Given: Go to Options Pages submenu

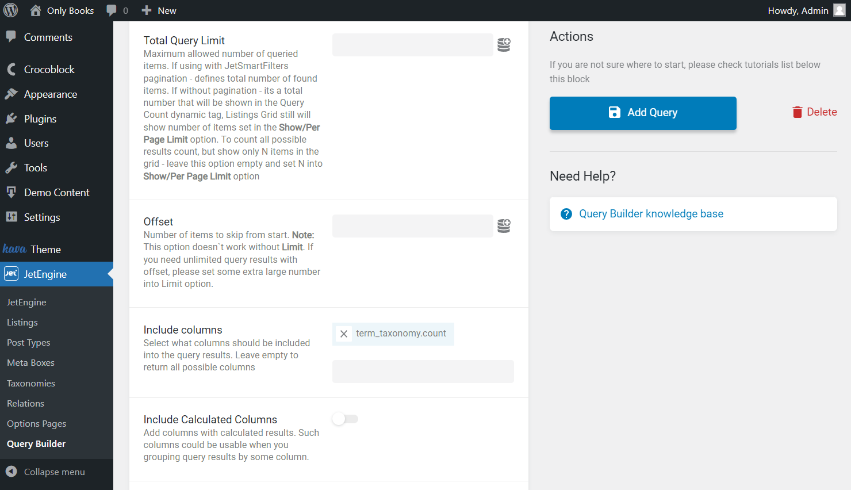Looking at the screenshot, I should 37,423.
